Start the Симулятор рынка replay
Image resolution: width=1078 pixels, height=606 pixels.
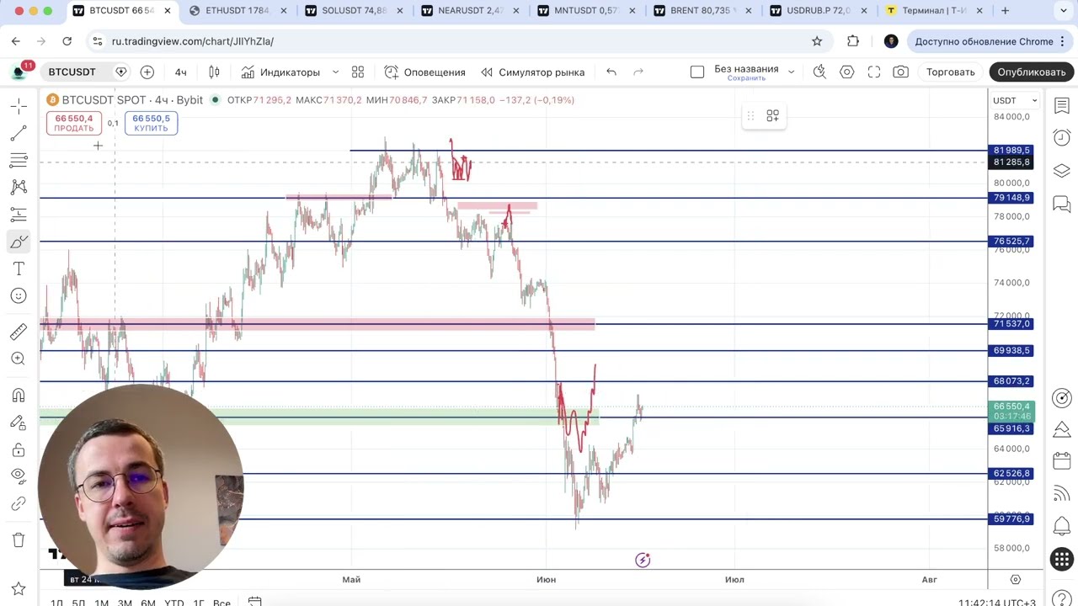[532, 72]
